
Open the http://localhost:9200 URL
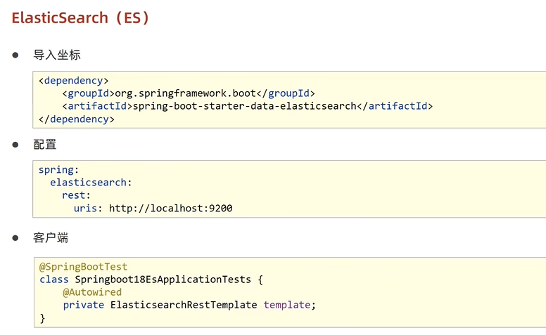(x=170, y=208)
